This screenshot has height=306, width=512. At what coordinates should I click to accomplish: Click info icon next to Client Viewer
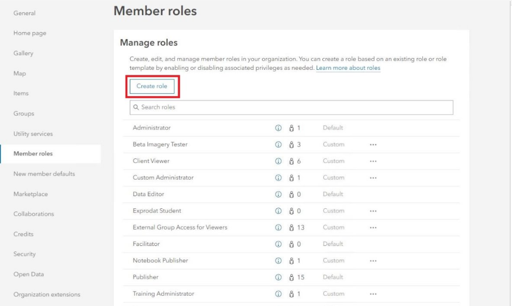(278, 161)
